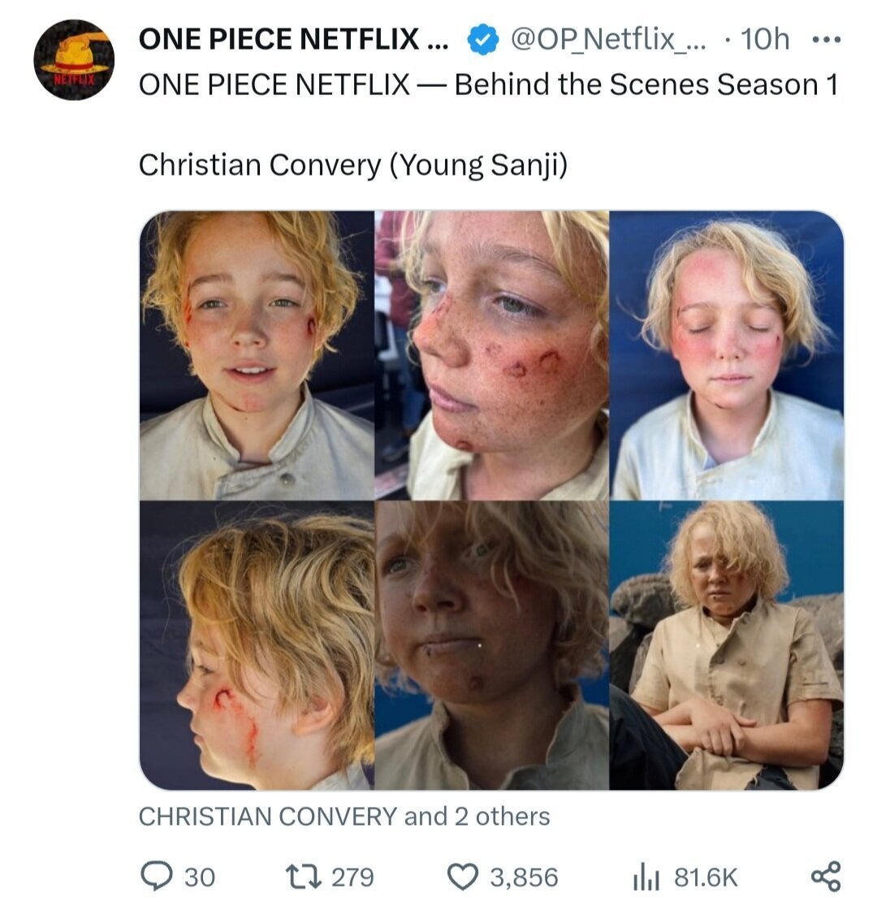This screenshot has width=877, height=911.
Task: Open the ONE PIECE NETFLIX account name
Action: click(292, 39)
